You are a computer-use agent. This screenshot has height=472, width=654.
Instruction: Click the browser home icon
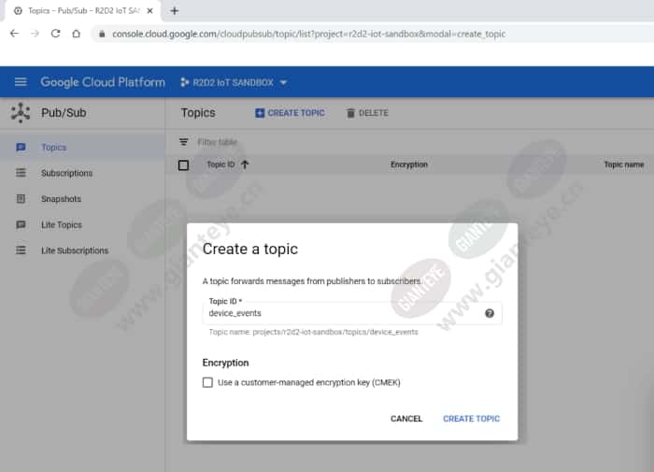click(76, 34)
